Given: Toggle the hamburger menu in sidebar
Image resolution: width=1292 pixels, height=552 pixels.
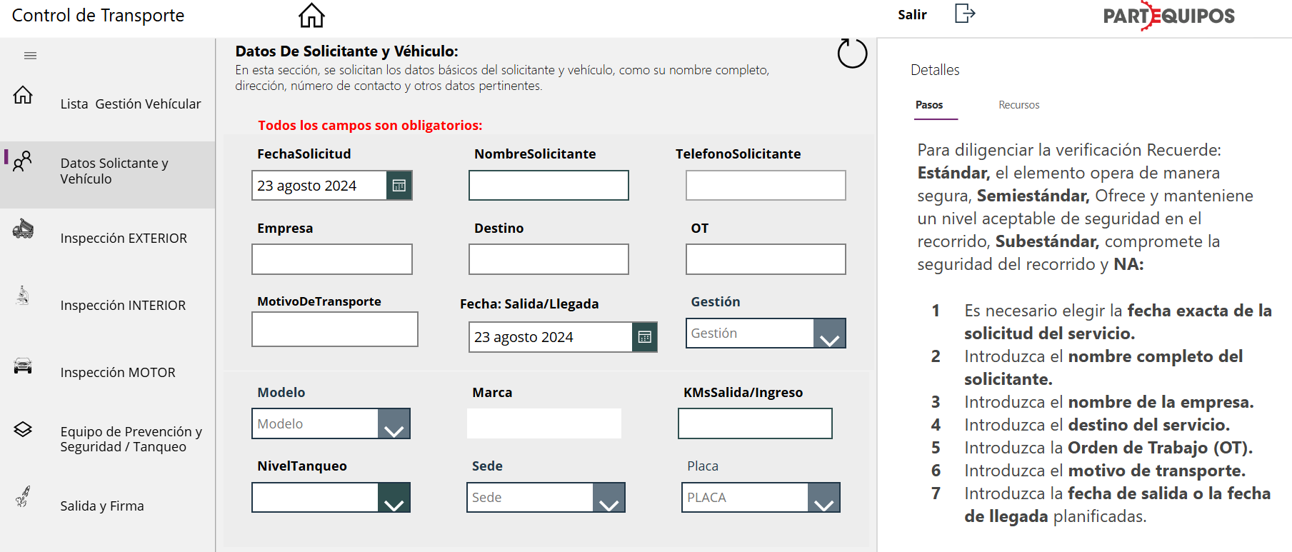Looking at the screenshot, I should click(30, 56).
